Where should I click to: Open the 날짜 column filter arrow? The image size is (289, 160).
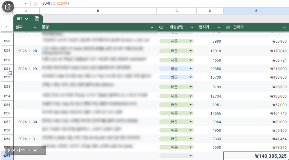(35, 27)
